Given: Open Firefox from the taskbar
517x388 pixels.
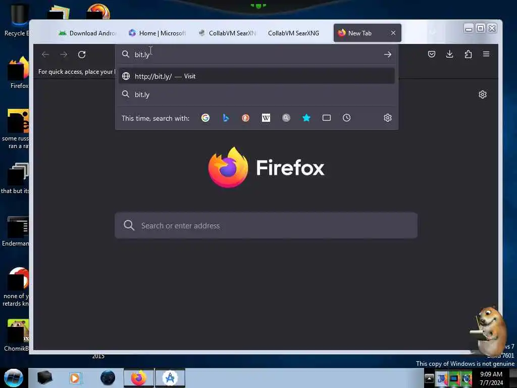Looking at the screenshot, I should click(139, 378).
